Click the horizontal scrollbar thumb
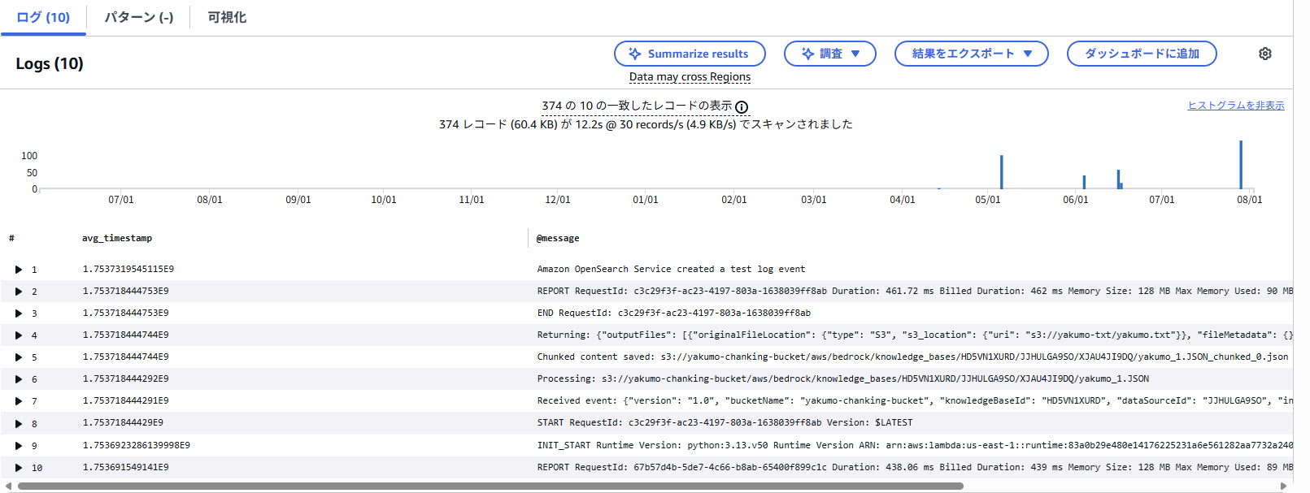This screenshot has height=493, width=1310. (490, 487)
